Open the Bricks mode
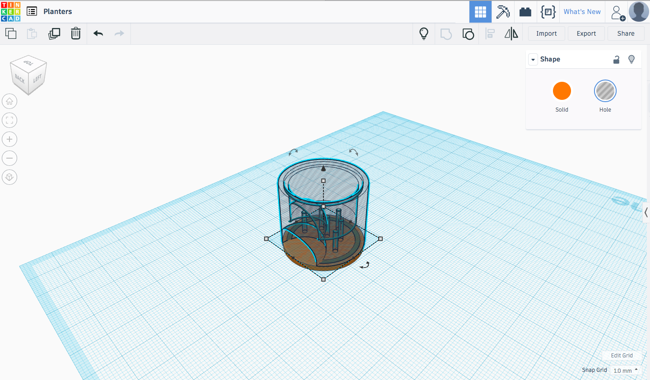 pos(525,12)
